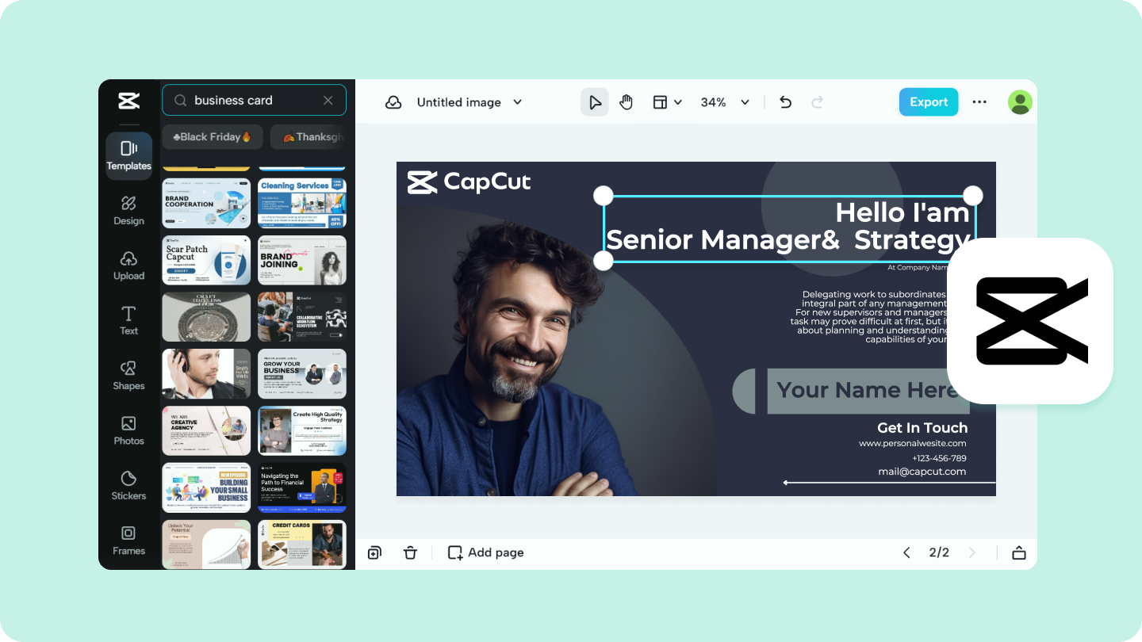This screenshot has width=1142, height=642.
Task: Open the pages panel icon at bottom right
Action: (1019, 552)
